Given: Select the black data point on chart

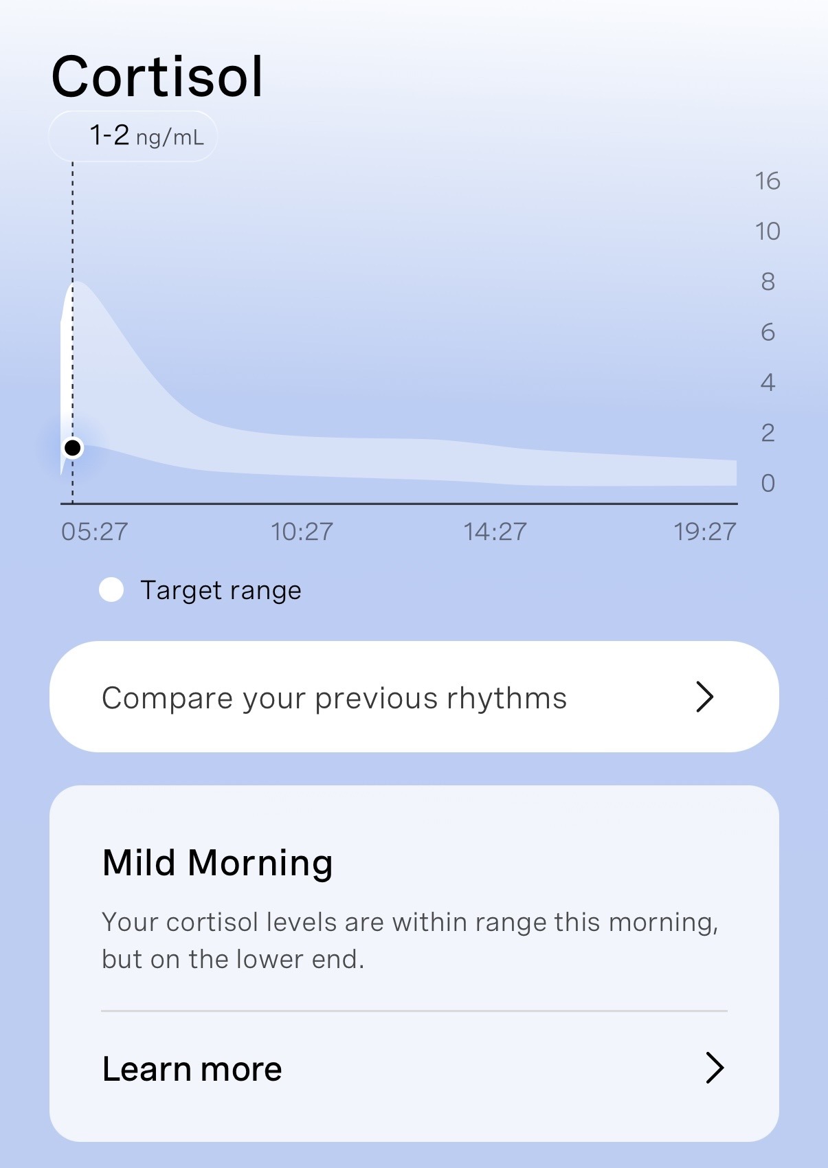Looking at the screenshot, I should [x=72, y=448].
